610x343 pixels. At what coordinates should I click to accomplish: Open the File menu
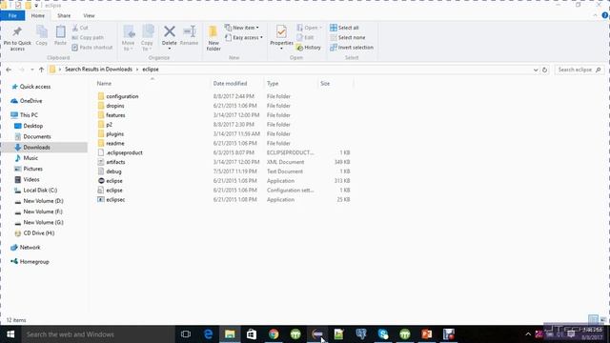coord(12,15)
